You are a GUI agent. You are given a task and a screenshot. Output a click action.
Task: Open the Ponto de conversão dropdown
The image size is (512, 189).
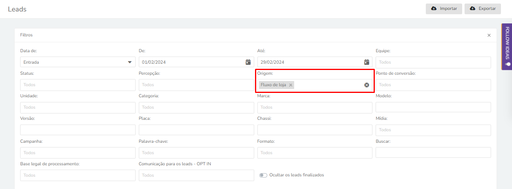pos(433,85)
